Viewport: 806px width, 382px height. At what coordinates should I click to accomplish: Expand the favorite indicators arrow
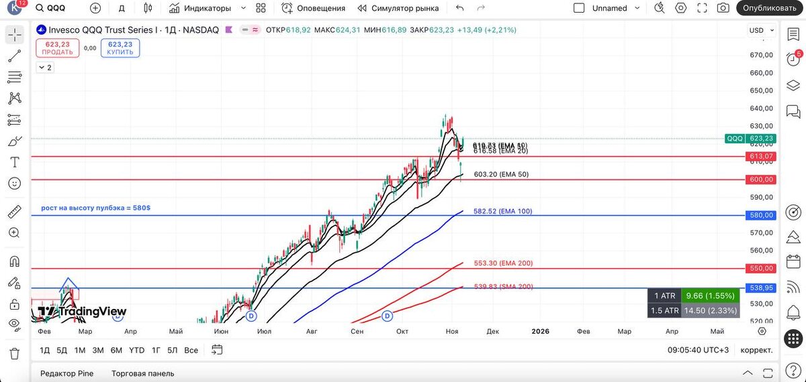coord(243,8)
